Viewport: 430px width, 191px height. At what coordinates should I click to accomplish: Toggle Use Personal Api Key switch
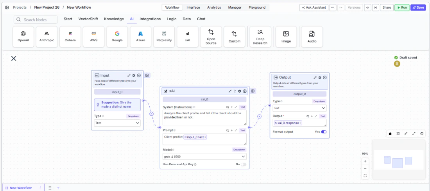(x=244, y=164)
